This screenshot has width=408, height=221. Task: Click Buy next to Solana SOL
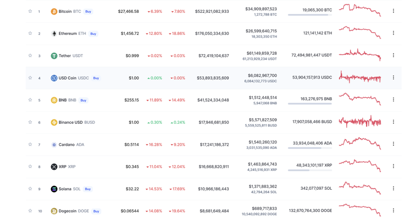[x=88, y=189]
